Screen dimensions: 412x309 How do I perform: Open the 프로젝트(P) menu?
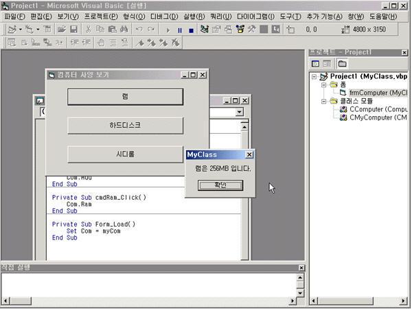(x=101, y=16)
